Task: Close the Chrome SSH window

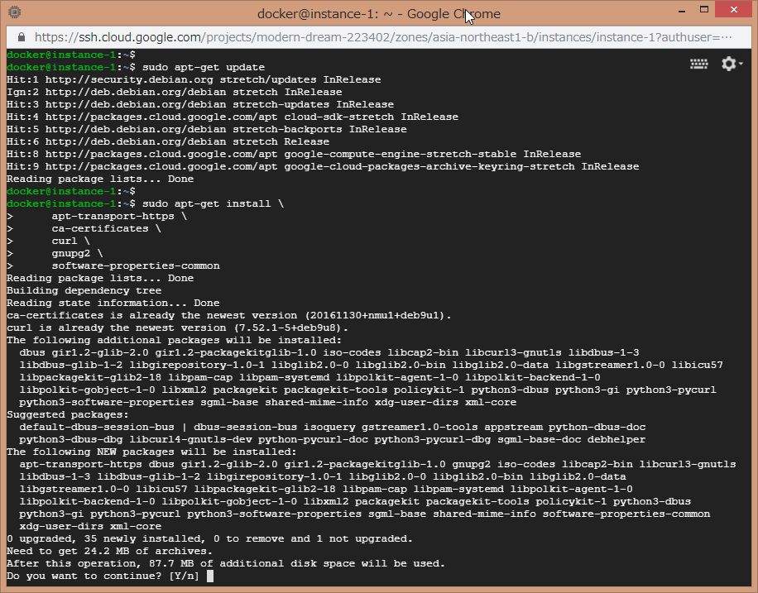Action: (734, 10)
